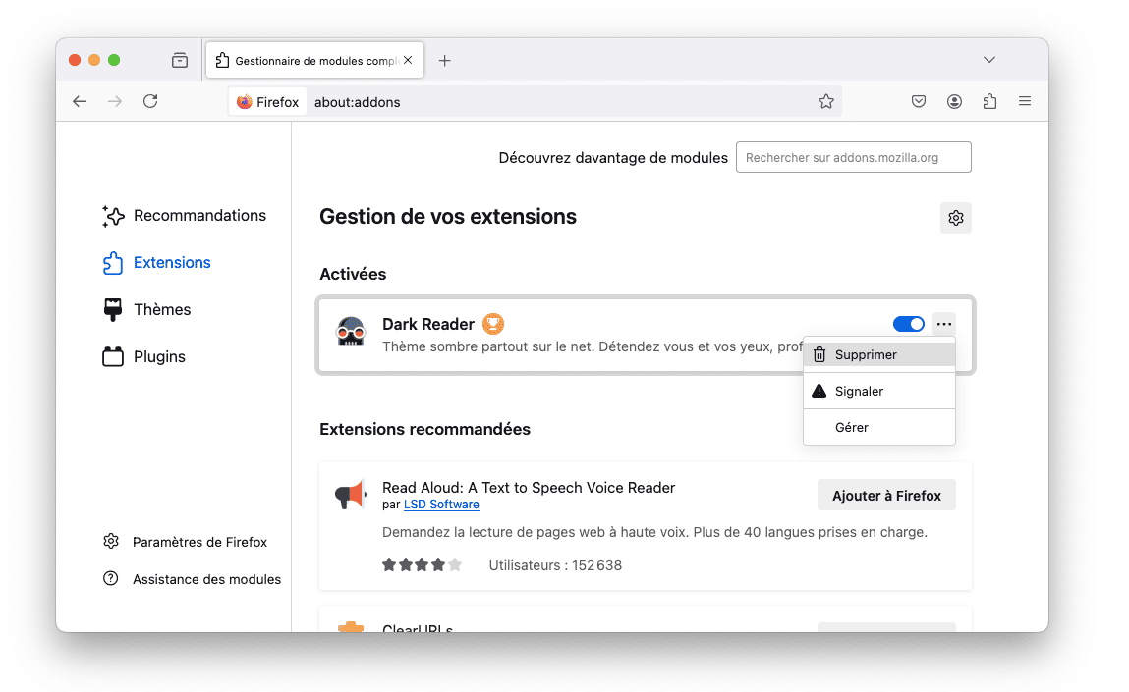
Task: Choose Supprimer from the context menu
Action: (x=879, y=354)
